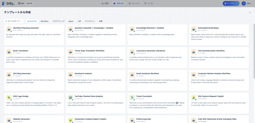This screenshot has height=123, width=255.
Task: Click the Workflow Planning Assistant robot icon
Action: pos(9,29)
